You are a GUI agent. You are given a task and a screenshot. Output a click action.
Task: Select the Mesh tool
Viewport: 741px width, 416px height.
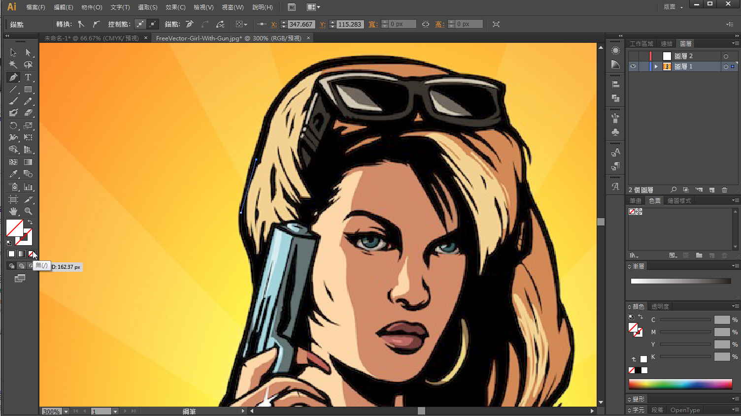tap(13, 162)
